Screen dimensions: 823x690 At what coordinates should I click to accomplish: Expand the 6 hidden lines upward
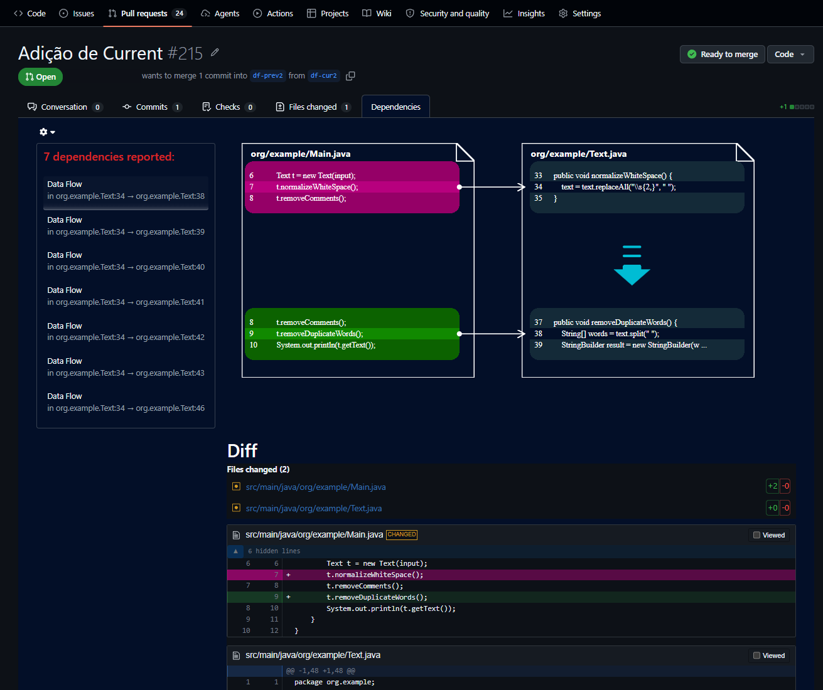235,551
